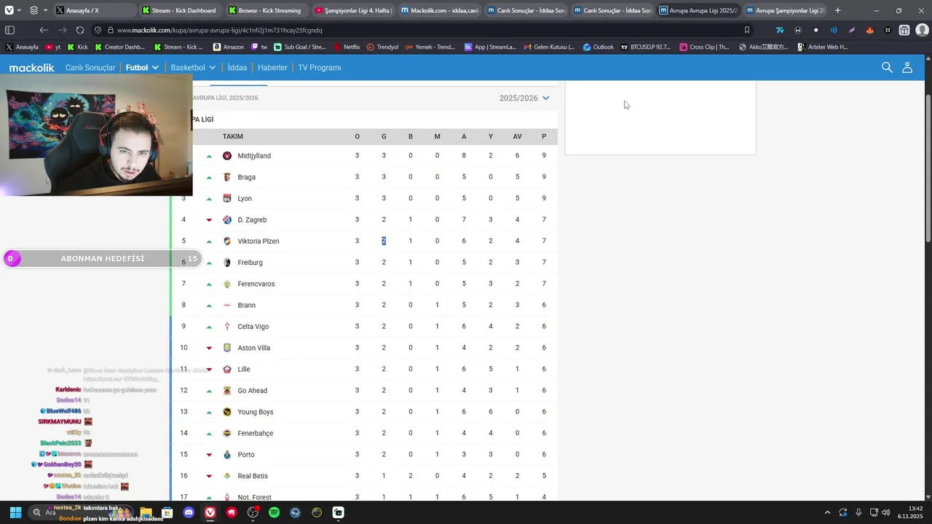Image resolution: width=932 pixels, height=524 pixels.
Task: Open the Ferencvaros team link
Action: (256, 284)
